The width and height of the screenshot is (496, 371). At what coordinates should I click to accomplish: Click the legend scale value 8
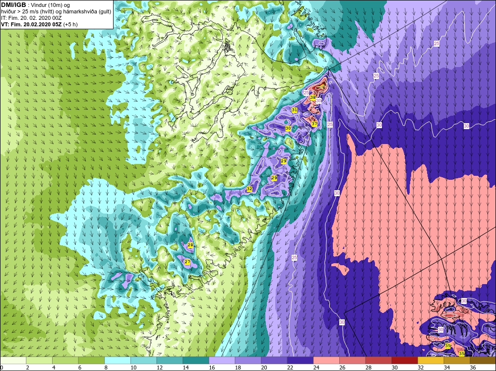[x=106, y=368]
